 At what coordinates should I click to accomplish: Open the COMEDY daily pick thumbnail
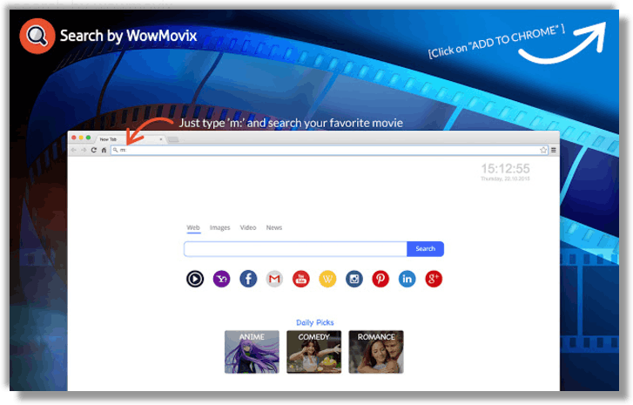[314, 352]
